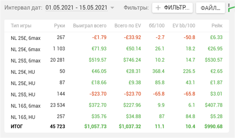Click the ФИЛЬТР... add filter button
The width and height of the screenshot is (235, 138).
tap(172, 8)
